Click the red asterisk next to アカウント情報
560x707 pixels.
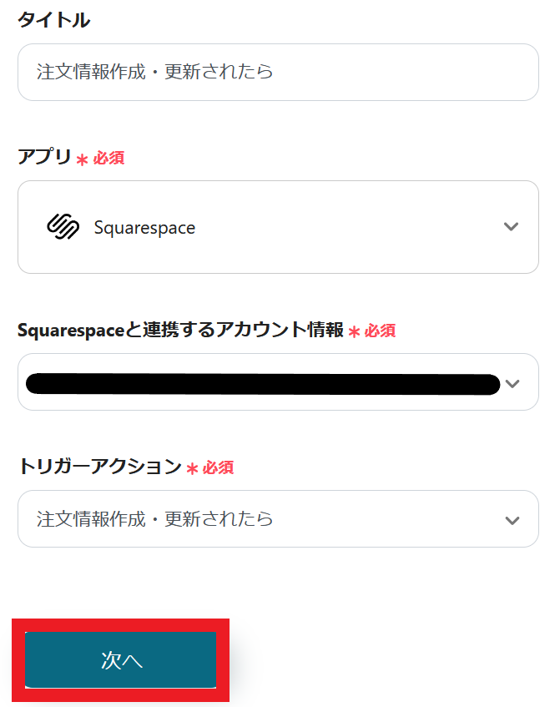point(354,332)
